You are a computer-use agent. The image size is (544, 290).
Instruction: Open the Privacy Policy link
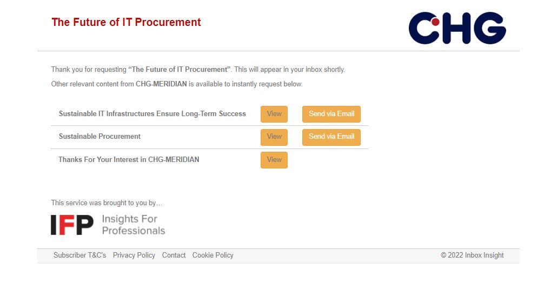[x=134, y=255]
